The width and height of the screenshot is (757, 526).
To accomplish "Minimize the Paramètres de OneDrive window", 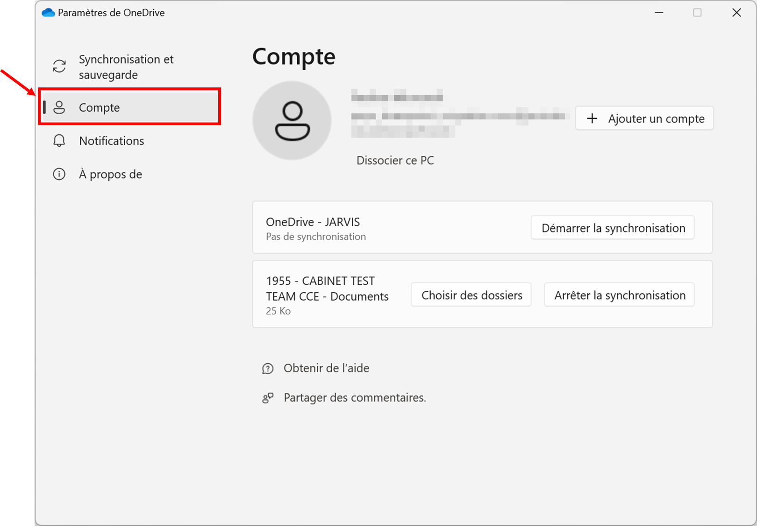I will (659, 13).
